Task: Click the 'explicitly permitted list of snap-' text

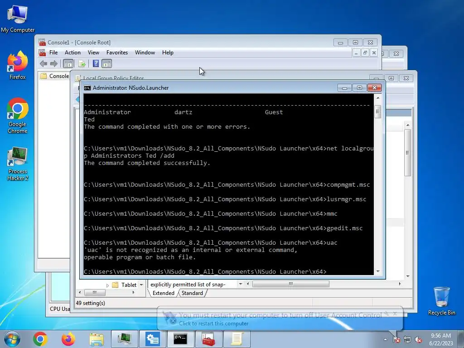Action: coord(188,285)
